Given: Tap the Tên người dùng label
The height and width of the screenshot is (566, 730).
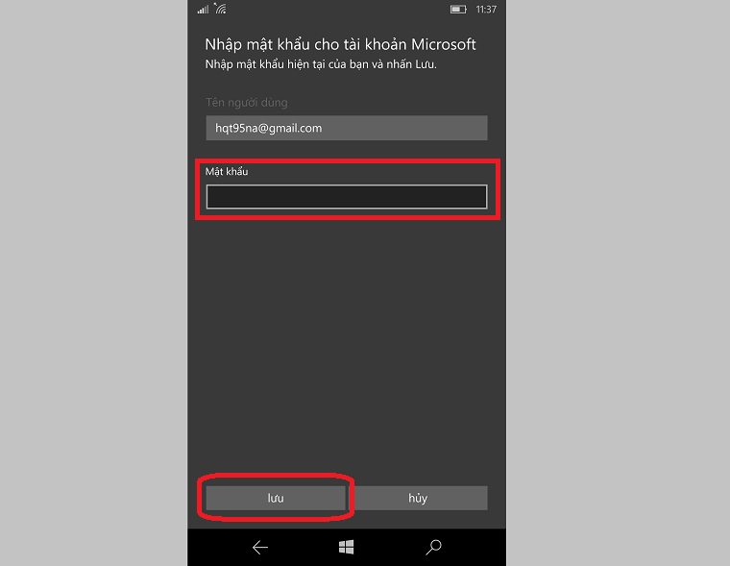Looking at the screenshot, I should coord(247,103).
